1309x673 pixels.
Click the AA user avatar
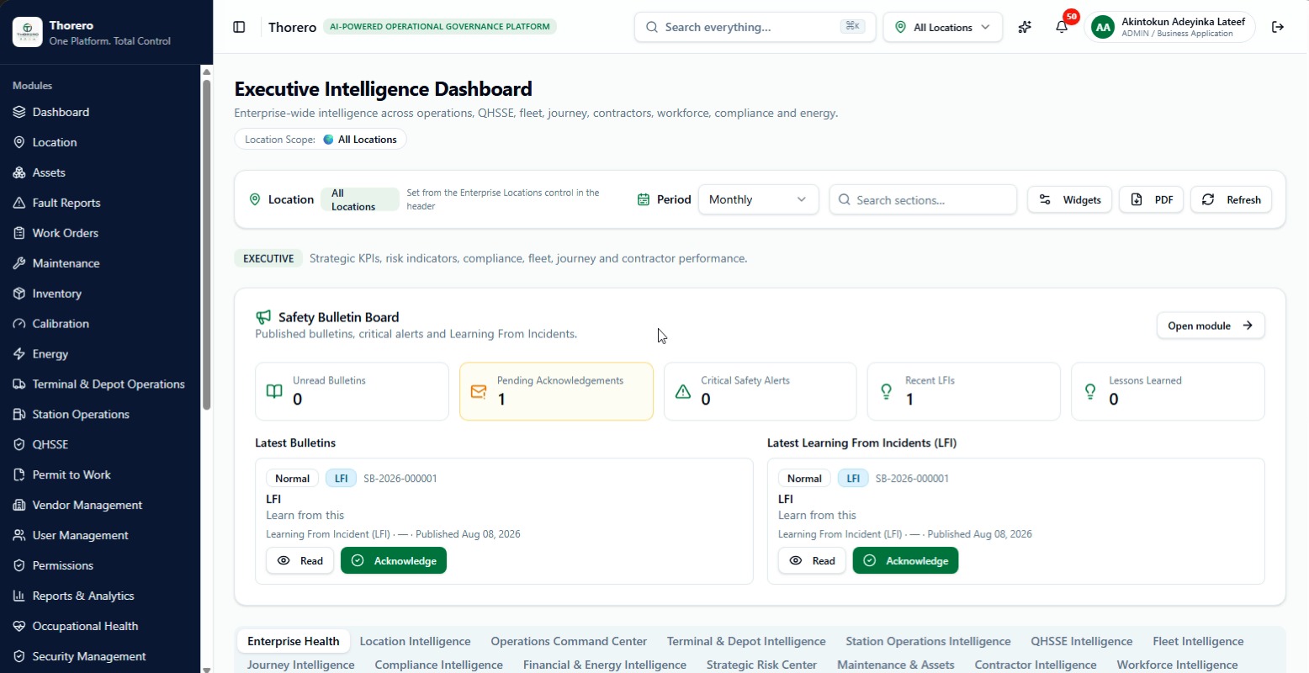tap(1102, 28)
